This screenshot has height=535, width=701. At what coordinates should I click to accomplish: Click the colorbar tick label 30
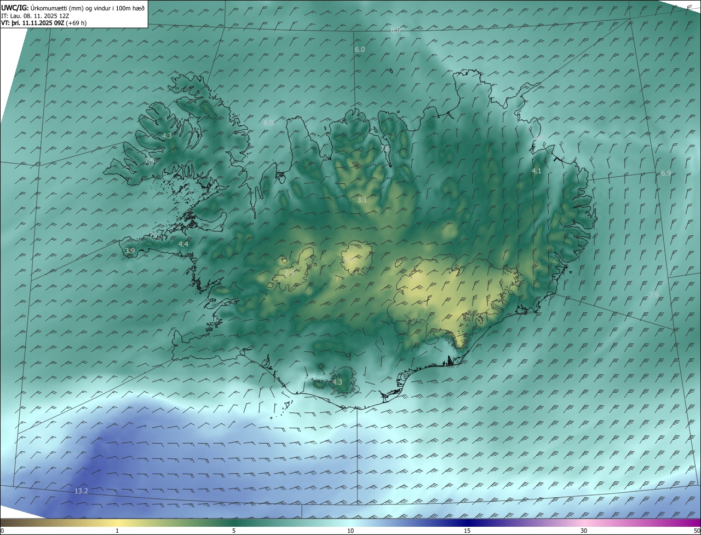[x=584, y=531]
